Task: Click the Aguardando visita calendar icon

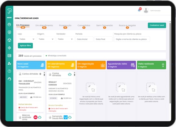Action: 133,65
